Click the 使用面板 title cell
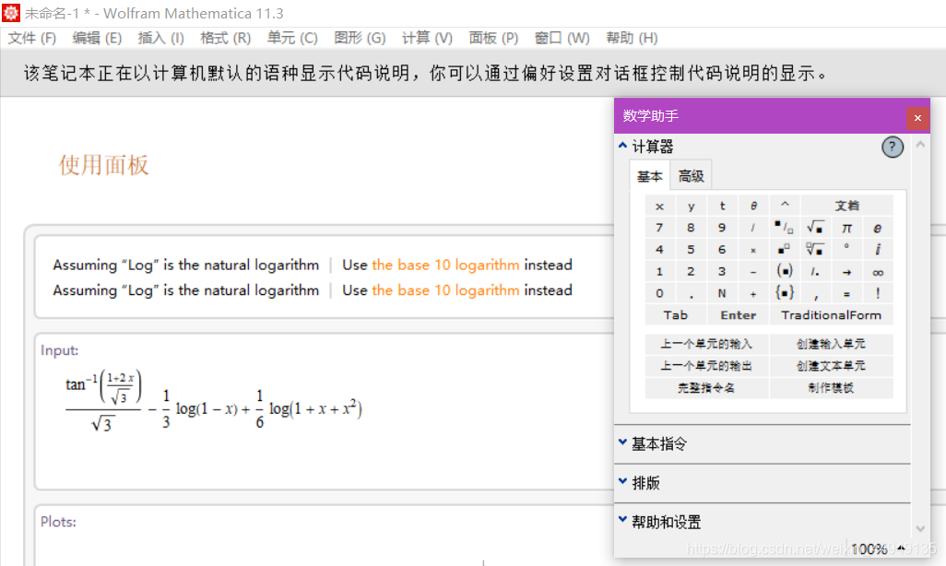The image size is (946, 566). tap(103, 165)
